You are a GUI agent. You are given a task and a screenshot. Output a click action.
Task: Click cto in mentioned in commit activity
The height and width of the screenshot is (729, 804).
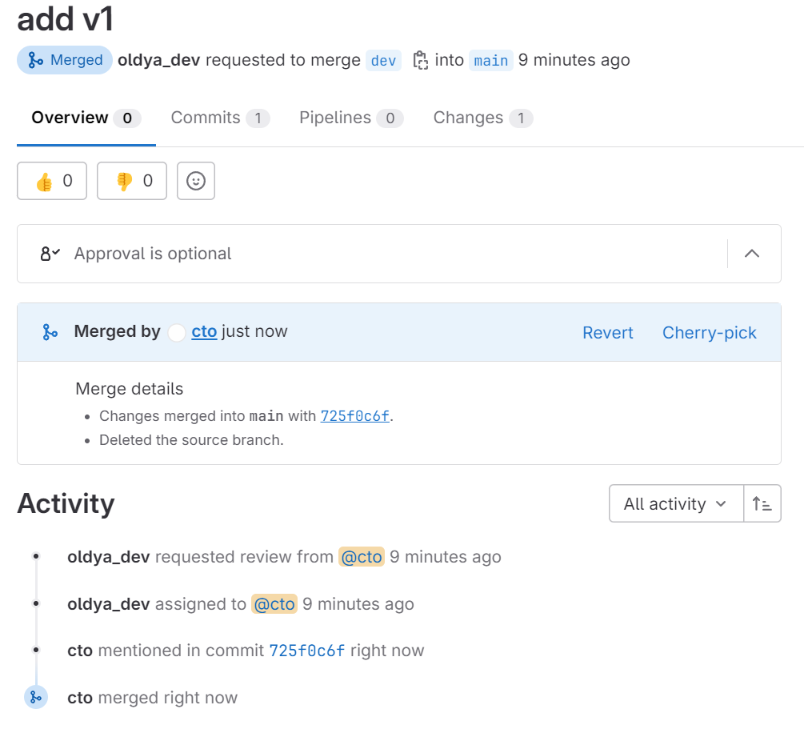pyautogui.click(x=80, y=651)
